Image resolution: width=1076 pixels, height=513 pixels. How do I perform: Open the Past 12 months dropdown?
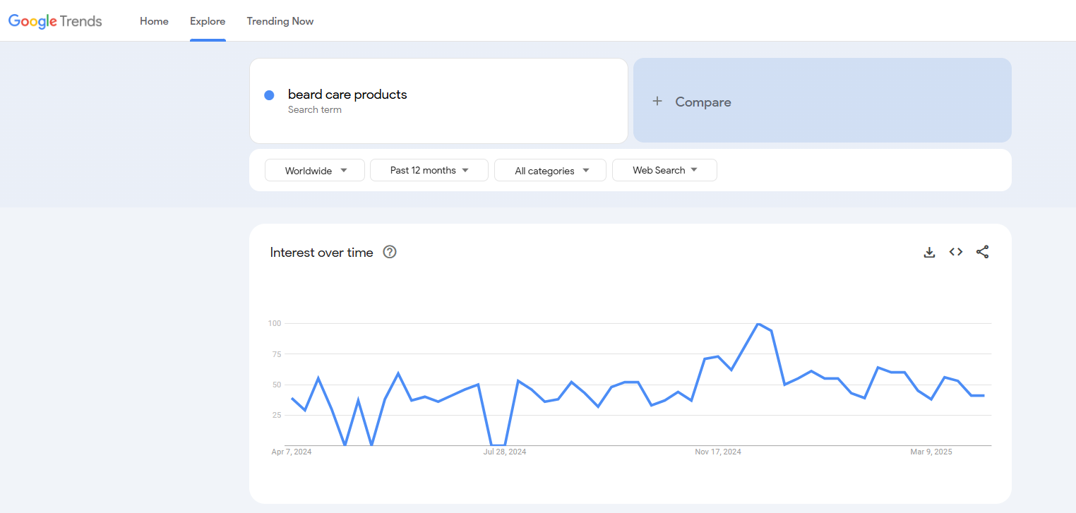pos(429,170)
